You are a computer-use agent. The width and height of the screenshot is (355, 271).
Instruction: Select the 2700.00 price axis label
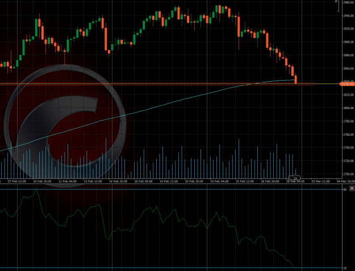[348, 174]
